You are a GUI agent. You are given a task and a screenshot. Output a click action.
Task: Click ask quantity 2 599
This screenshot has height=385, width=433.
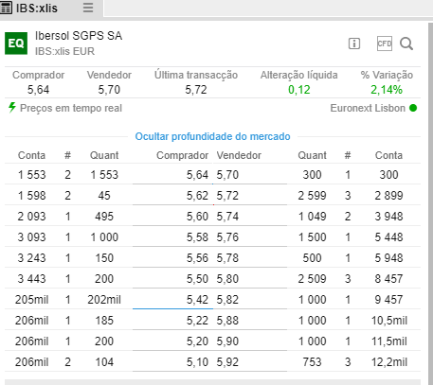pyautogui.click(x=312, y=196)
